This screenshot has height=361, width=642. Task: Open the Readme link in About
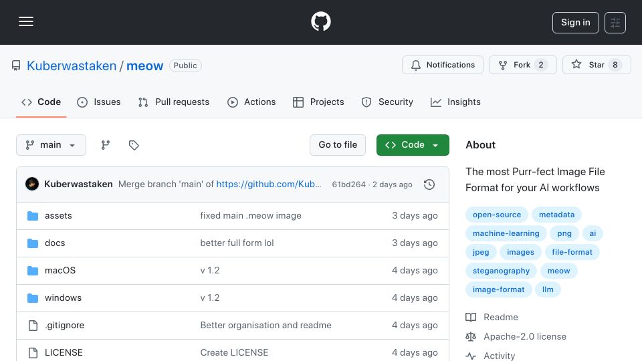click(500, 317)
